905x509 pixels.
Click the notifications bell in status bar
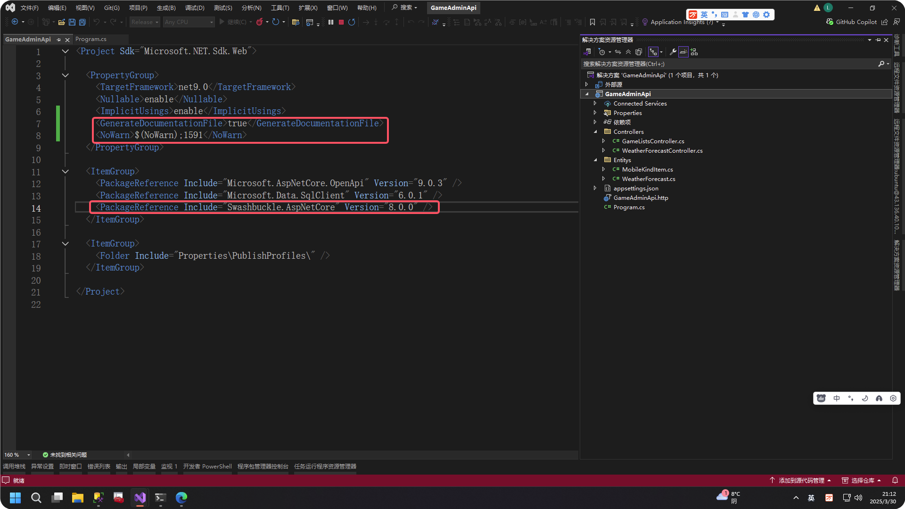click(895, 480)
